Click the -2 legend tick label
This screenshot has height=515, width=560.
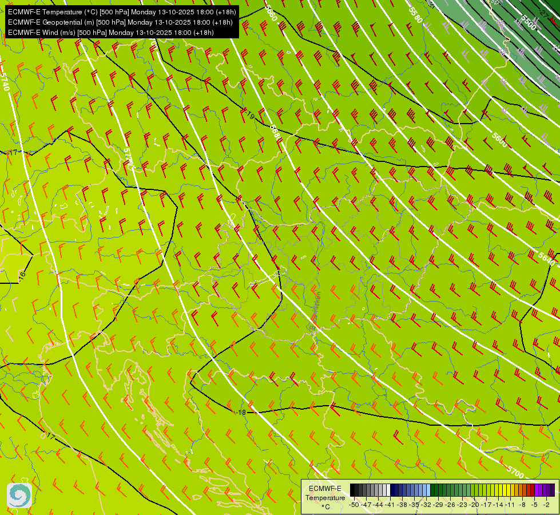(546, 505)
